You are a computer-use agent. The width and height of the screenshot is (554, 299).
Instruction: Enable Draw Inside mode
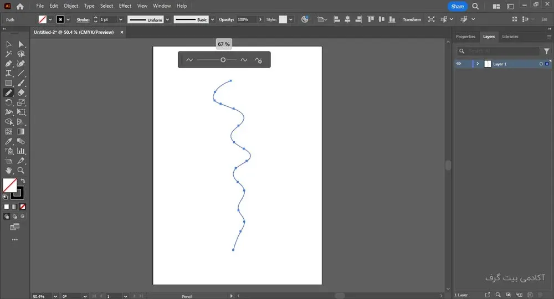pyautogui.click(x=23, y=216)
